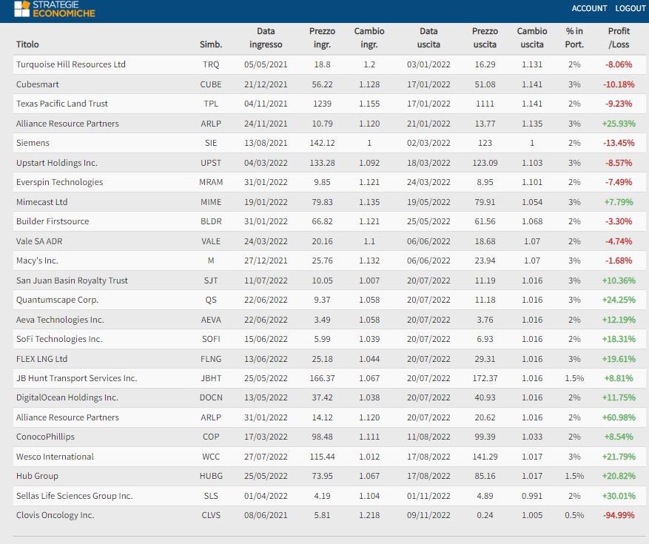The height and width of the screenshot is (544, 649).
Task: Click the -94.99% loss value
Action: [x=619, y=515]
